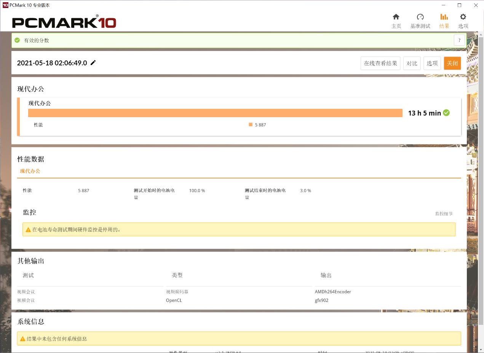Viewport: 484px width, 353px height.
Task: Click the 类型 column header
Action: pos(177,275)
